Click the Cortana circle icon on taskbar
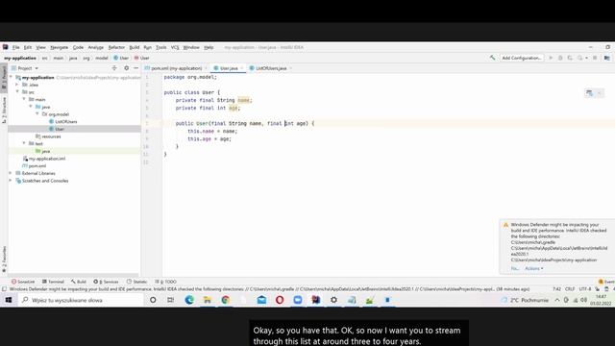This screenshot has width=615, height=346. [x=153, y=300]
